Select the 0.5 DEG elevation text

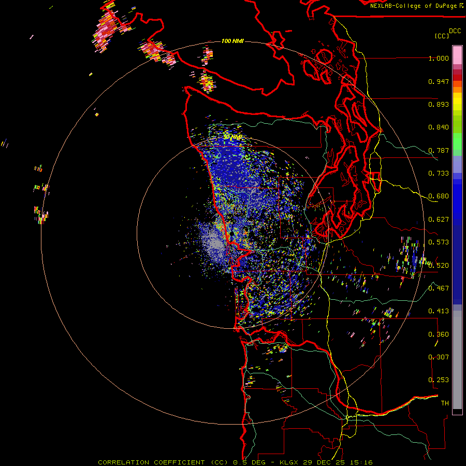click(249, 462)
